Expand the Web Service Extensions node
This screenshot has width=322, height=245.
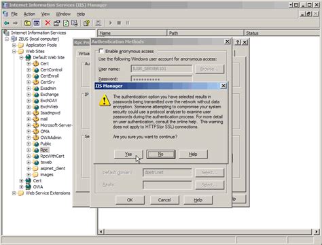click(14, 193)
